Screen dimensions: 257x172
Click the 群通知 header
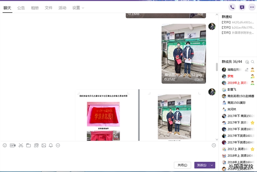(x=227, y=17)
